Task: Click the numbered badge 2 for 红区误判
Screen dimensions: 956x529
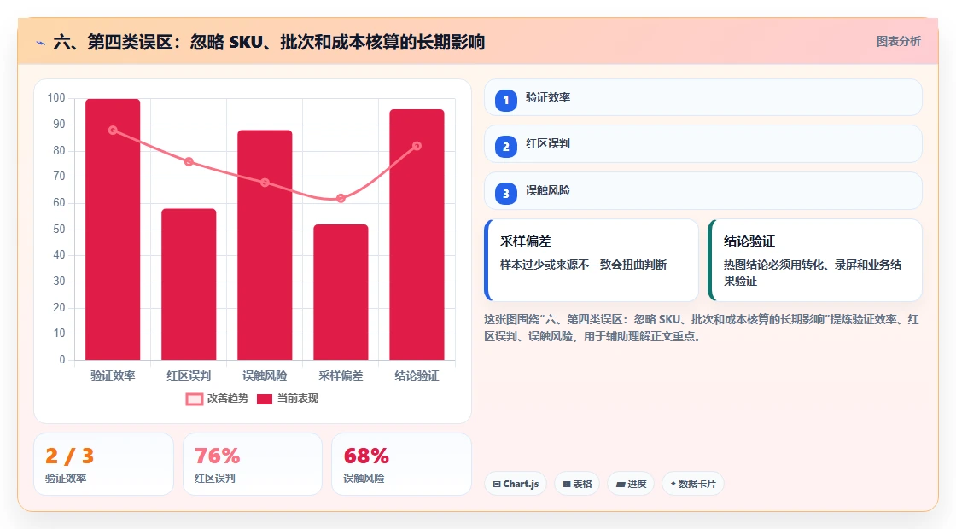Action: tap(505, 147)
